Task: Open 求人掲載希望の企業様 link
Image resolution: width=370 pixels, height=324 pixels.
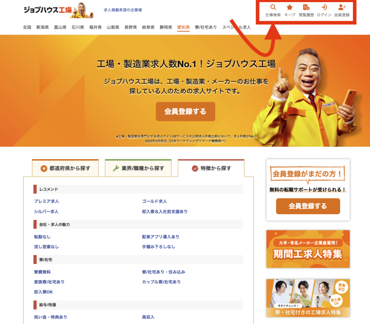Action: 123,10
